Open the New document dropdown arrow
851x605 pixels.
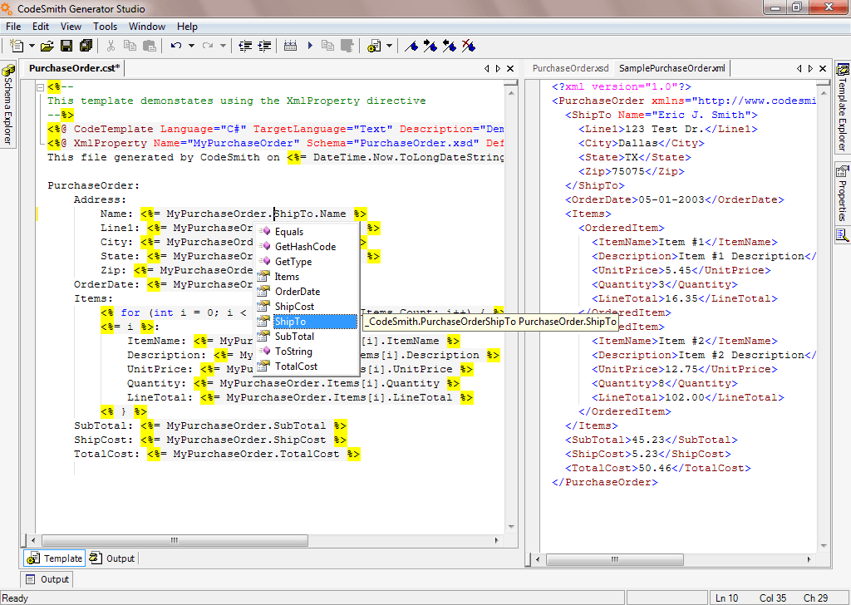click(x=32, y=46)
